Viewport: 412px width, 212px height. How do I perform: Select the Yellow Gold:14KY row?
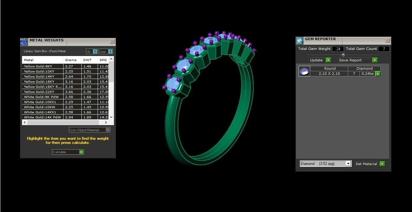(65, 77)
